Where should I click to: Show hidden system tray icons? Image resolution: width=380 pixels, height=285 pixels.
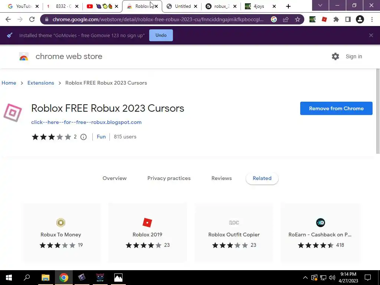point(305,278)
